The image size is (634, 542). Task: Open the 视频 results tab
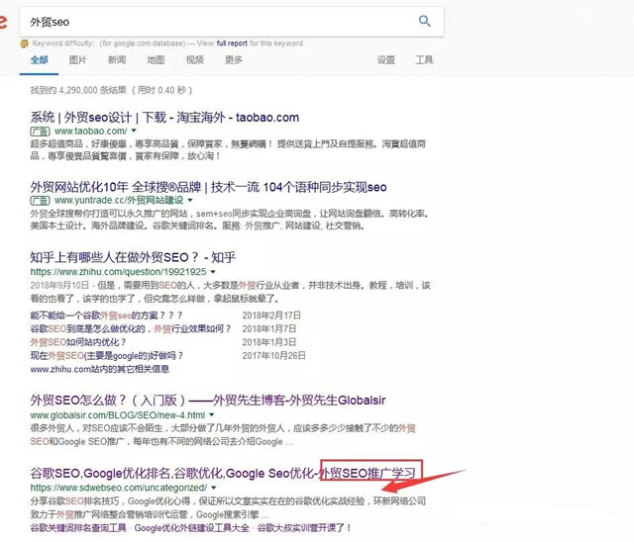coord(194,60)
